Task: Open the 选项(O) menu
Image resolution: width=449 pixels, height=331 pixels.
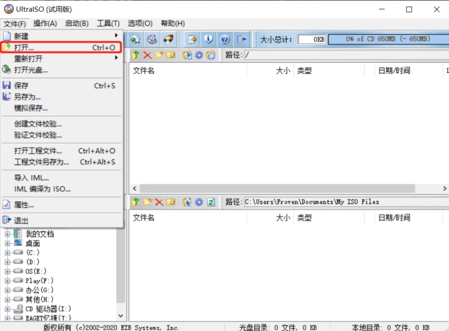Action: pos(140,24)
